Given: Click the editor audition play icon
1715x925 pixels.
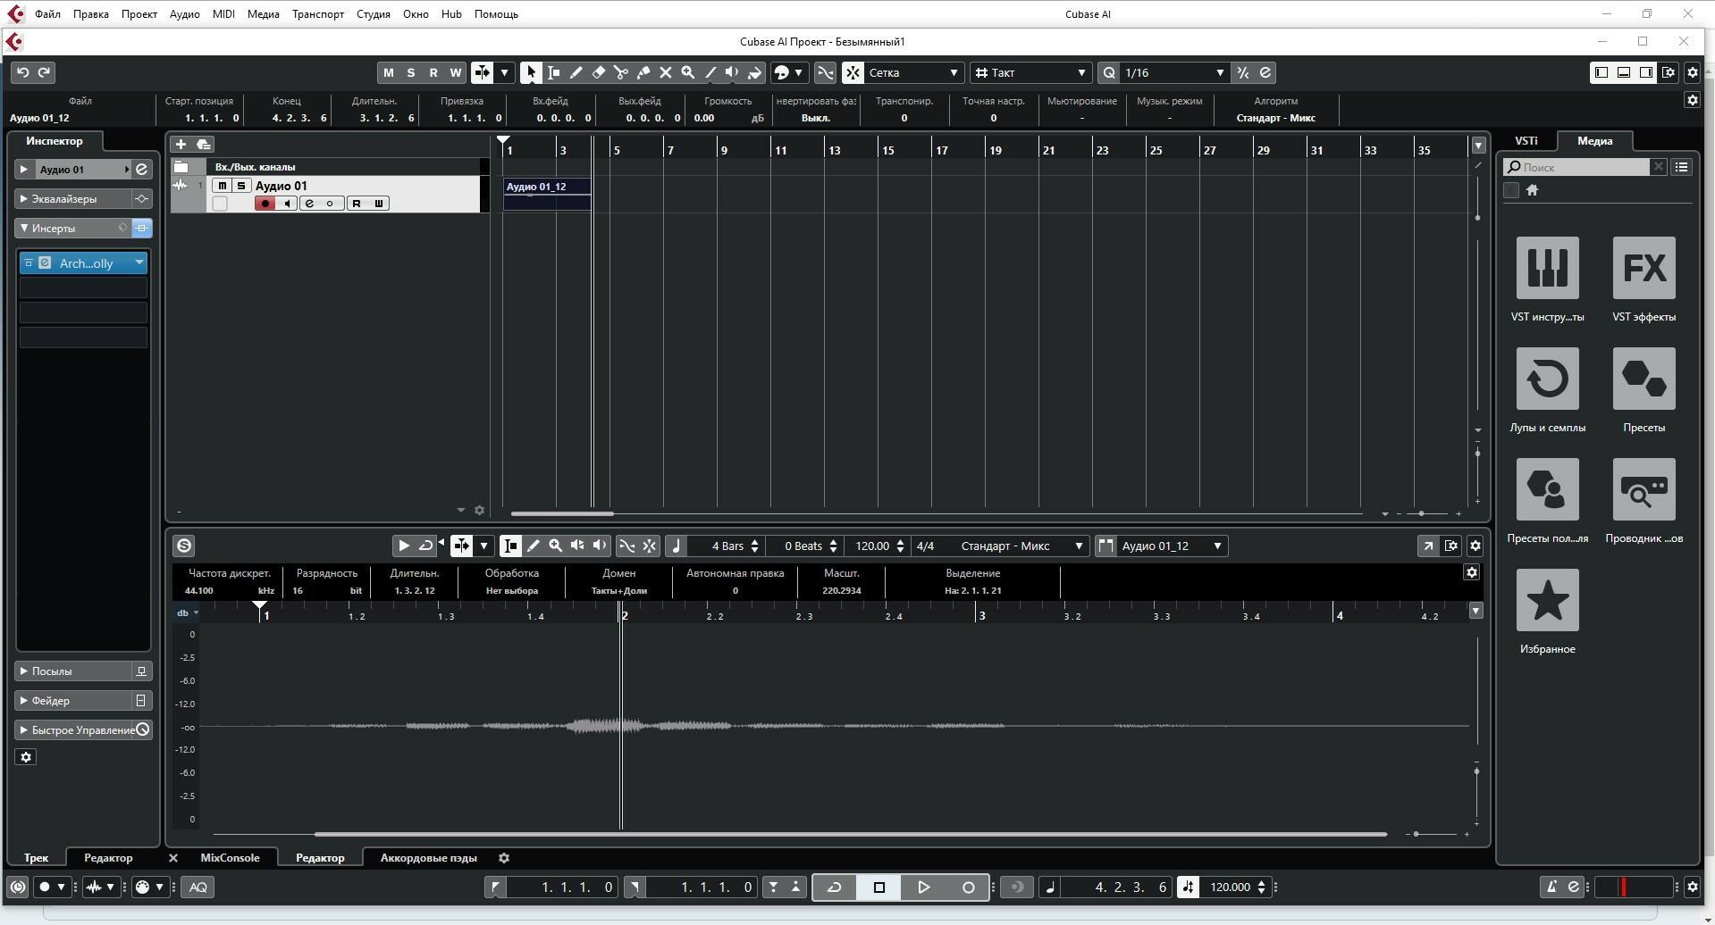Looking at the screenshot, I should click(x=403, y=546).
